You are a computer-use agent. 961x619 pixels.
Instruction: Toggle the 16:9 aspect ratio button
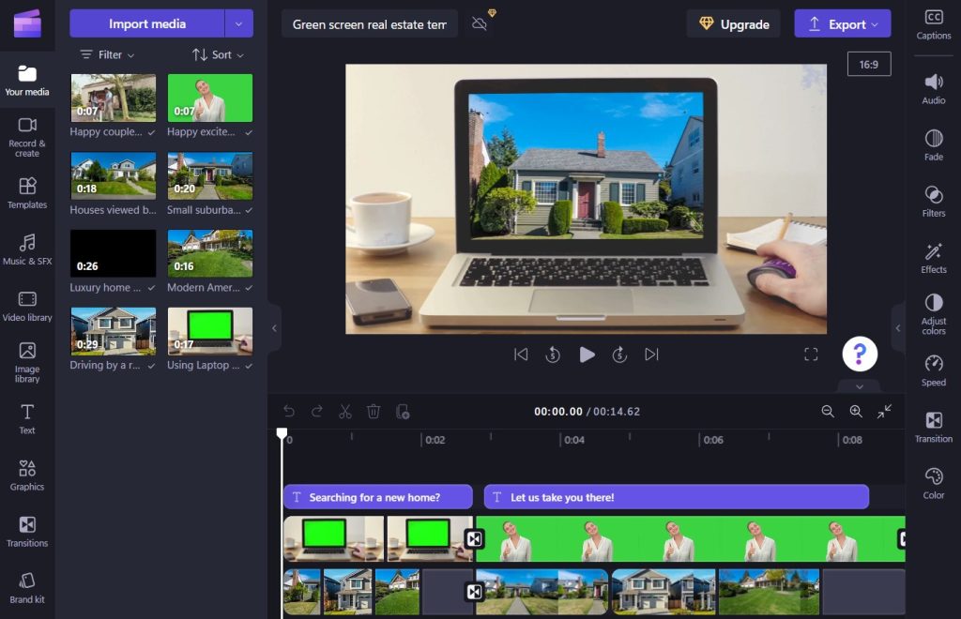[x=868, y=64]
